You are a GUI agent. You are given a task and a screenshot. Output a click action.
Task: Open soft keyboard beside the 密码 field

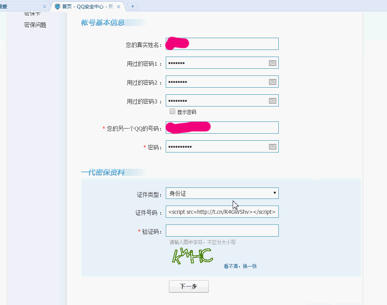[x=272, y=147]
